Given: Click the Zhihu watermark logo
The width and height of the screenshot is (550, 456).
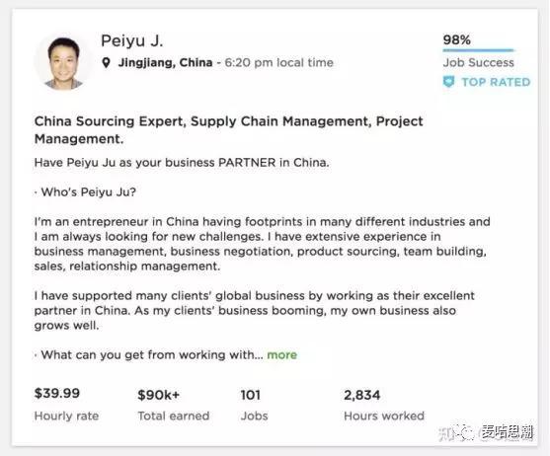Looking at the screenshot, I should click(x=456, y=433).
